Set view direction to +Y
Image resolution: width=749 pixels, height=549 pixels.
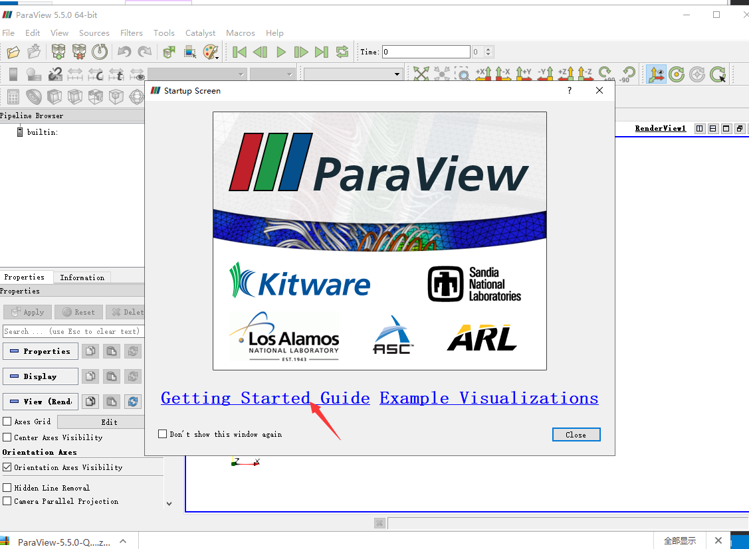point(524,74)
